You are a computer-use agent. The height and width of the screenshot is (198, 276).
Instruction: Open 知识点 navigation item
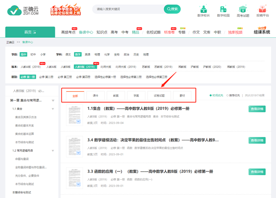102,32
